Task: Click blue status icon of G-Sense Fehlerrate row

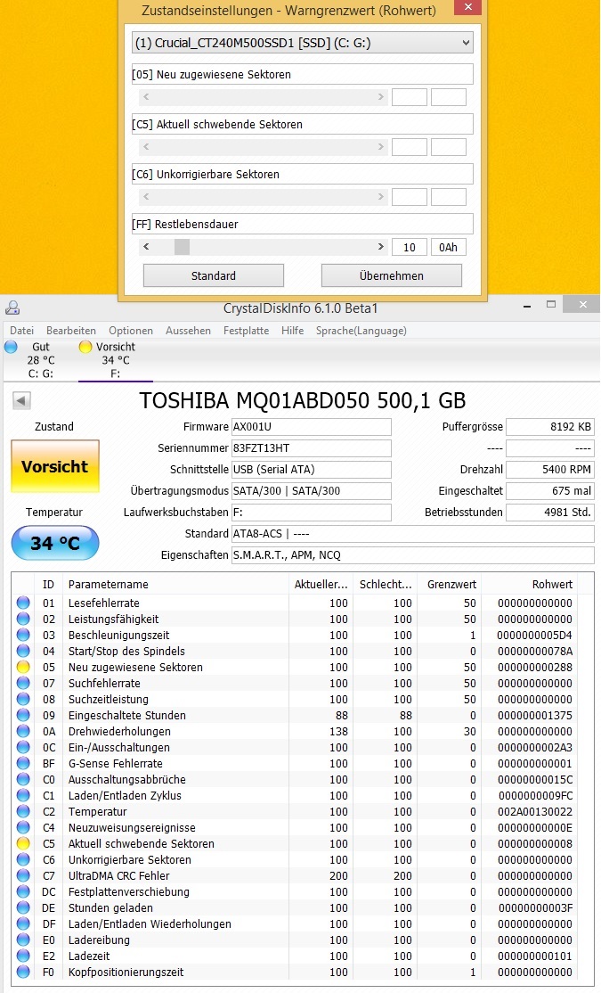Action: point(23,763)
